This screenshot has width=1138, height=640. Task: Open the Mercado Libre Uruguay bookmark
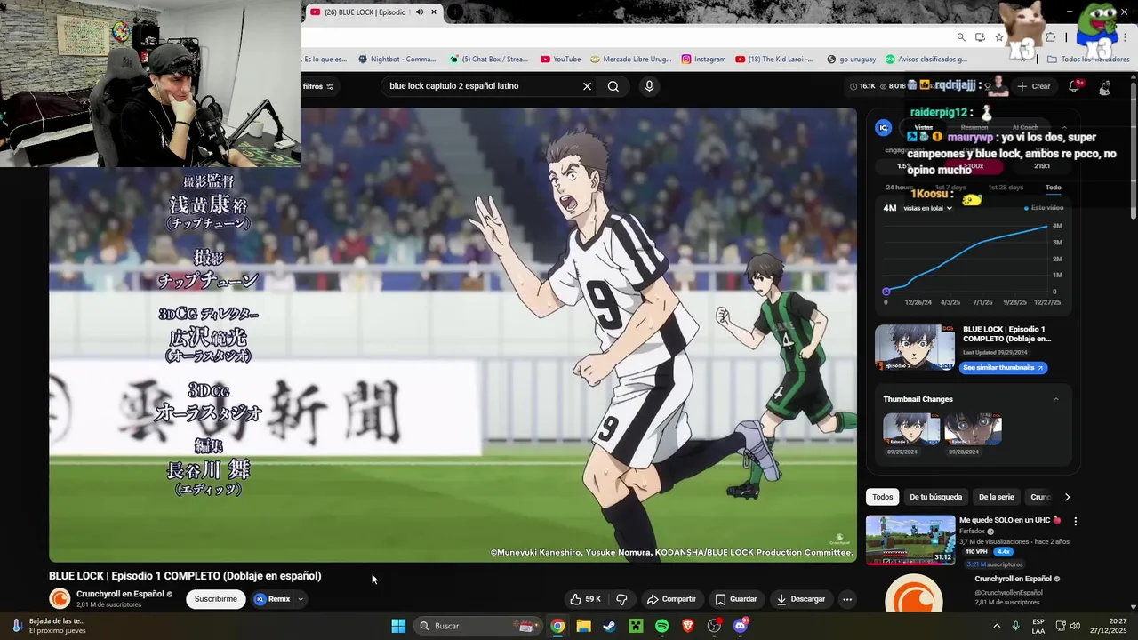631,60
